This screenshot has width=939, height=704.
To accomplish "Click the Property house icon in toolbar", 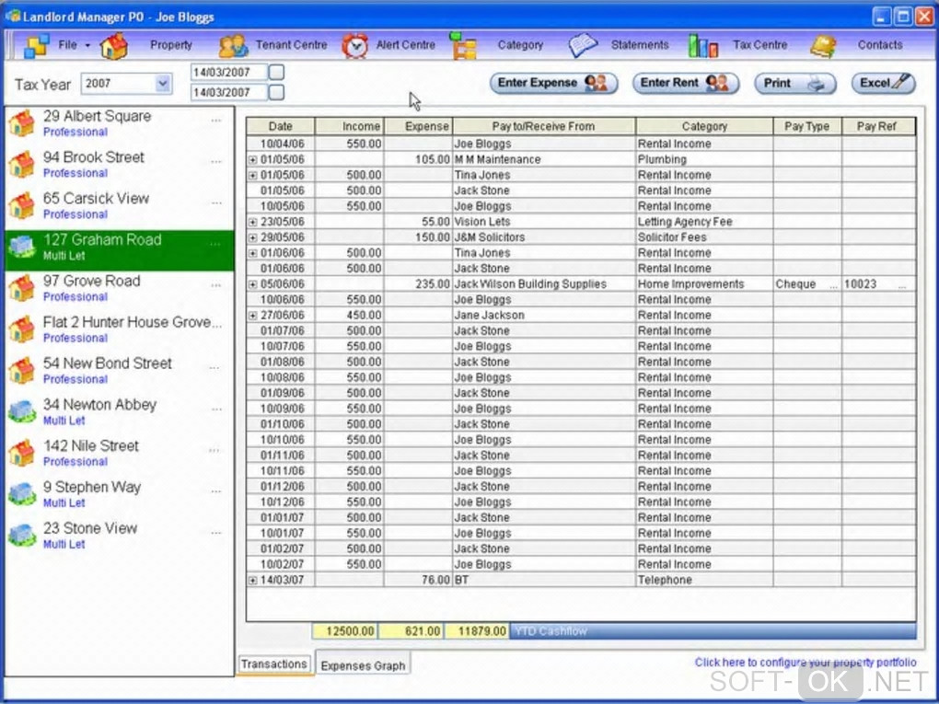I will click(114, 45).
